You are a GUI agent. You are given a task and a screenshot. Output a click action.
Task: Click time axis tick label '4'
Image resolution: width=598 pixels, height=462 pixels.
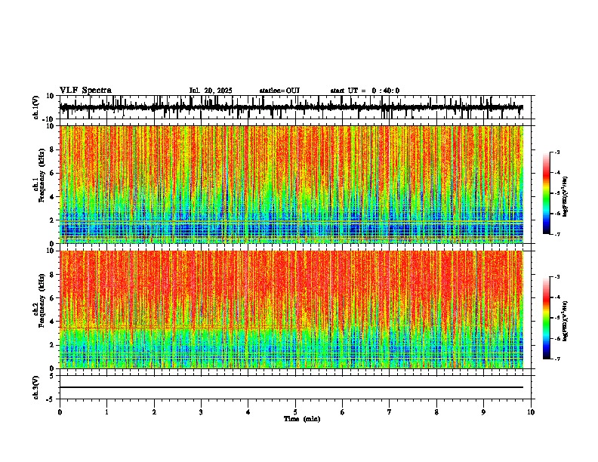pos(248,412)
